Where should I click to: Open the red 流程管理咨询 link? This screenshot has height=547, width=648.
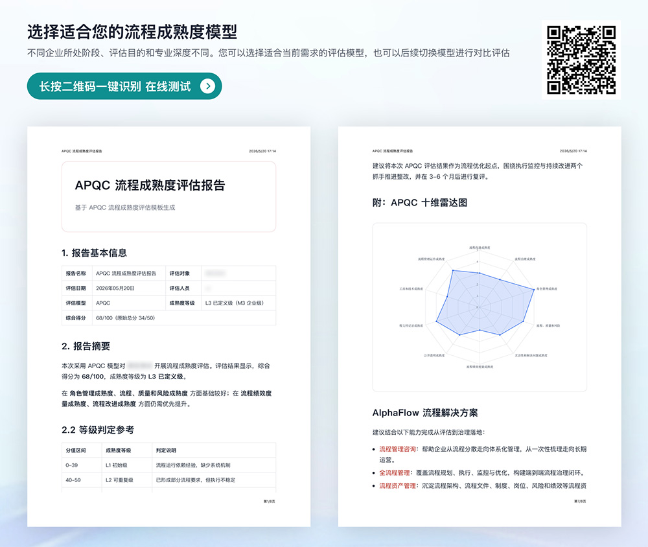[x=398, y=449]
